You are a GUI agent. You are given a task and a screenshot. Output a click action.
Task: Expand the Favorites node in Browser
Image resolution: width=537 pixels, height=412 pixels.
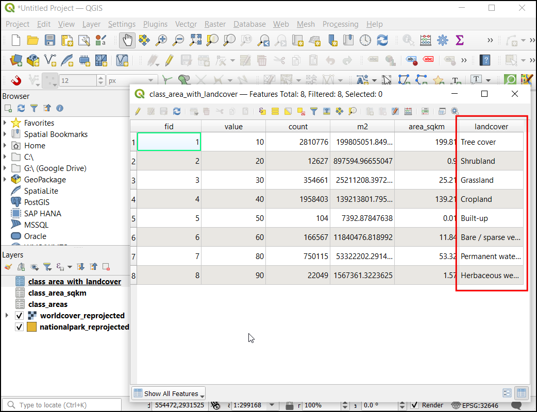(x=5, y=123)
